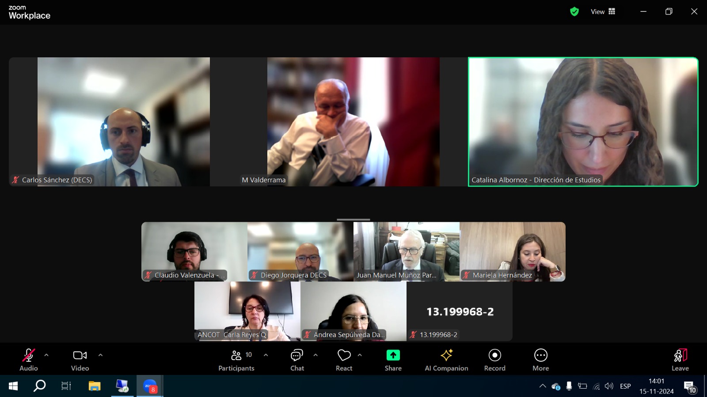Click the Zoom Workplace logo
This screenshot has width=707, height=397.
click(x=29, y=12)
